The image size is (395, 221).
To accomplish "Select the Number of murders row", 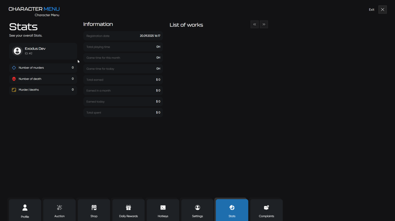I will click(x=43, y=68).
